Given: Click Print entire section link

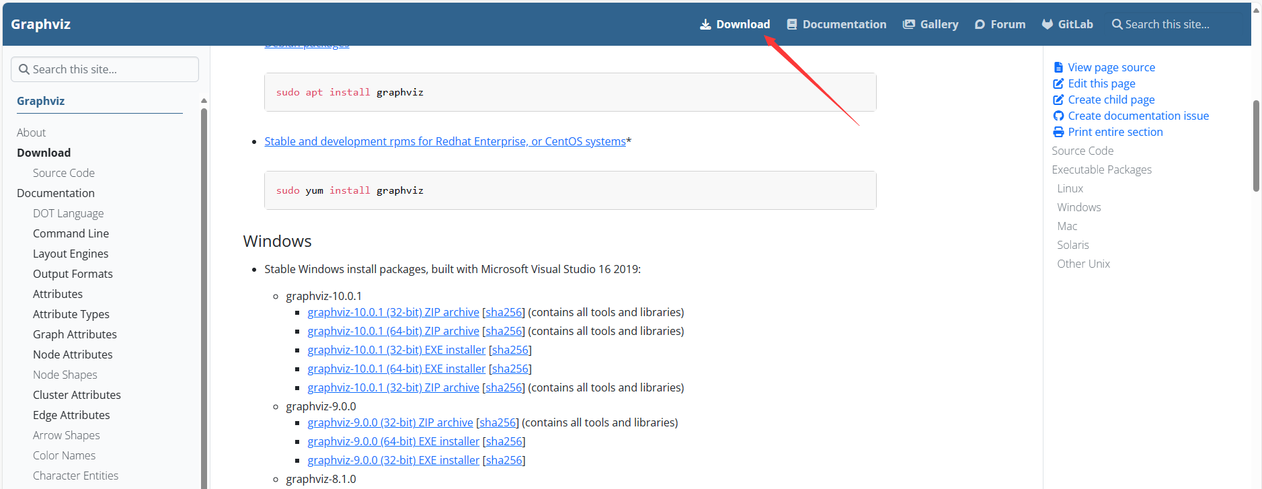Looking at the screenshot, I should (1115, 132).
